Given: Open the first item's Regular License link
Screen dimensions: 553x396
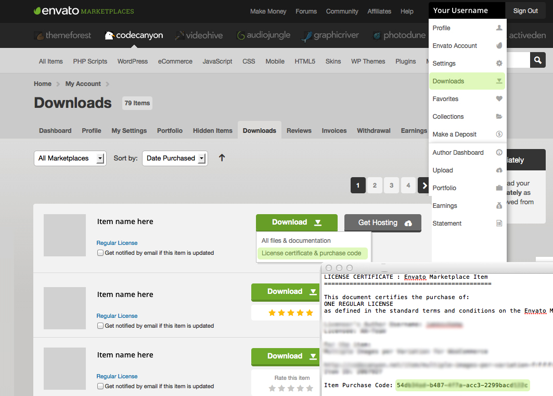Looking at the screenshot, I should click(x=117, y=243).
